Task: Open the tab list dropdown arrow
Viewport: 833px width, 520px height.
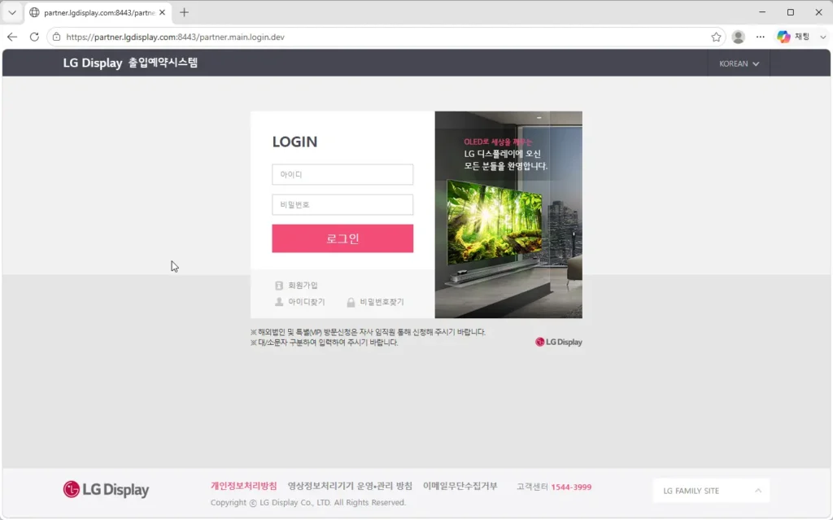Action: [x=12, y=12]
